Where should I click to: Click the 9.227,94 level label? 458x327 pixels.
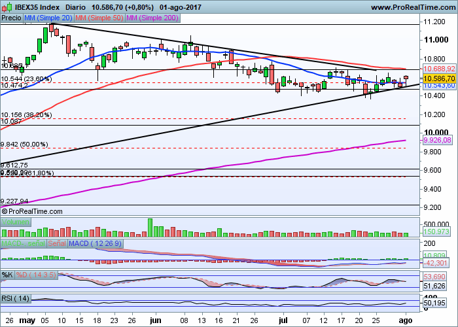[x=14, y=201]
